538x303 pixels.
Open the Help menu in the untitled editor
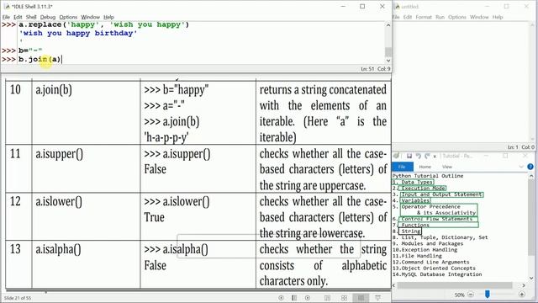point(498,17)
